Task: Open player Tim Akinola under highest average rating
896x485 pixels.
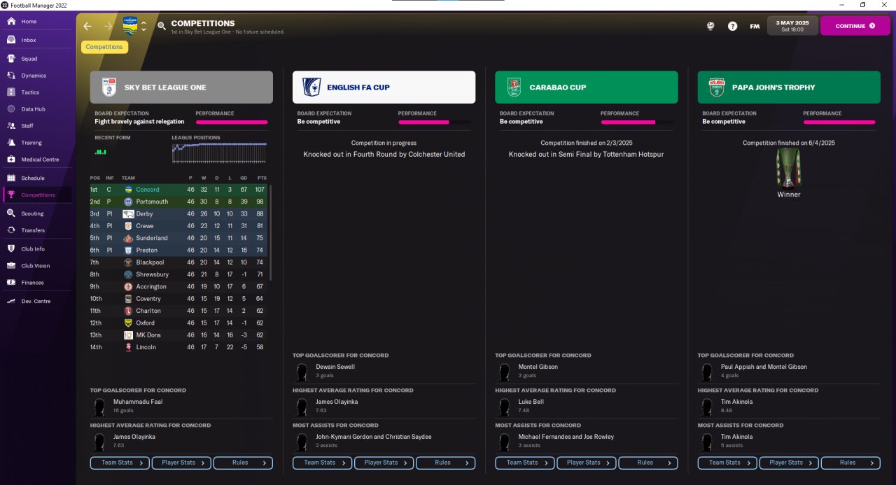Action: (x=736, y=402)
